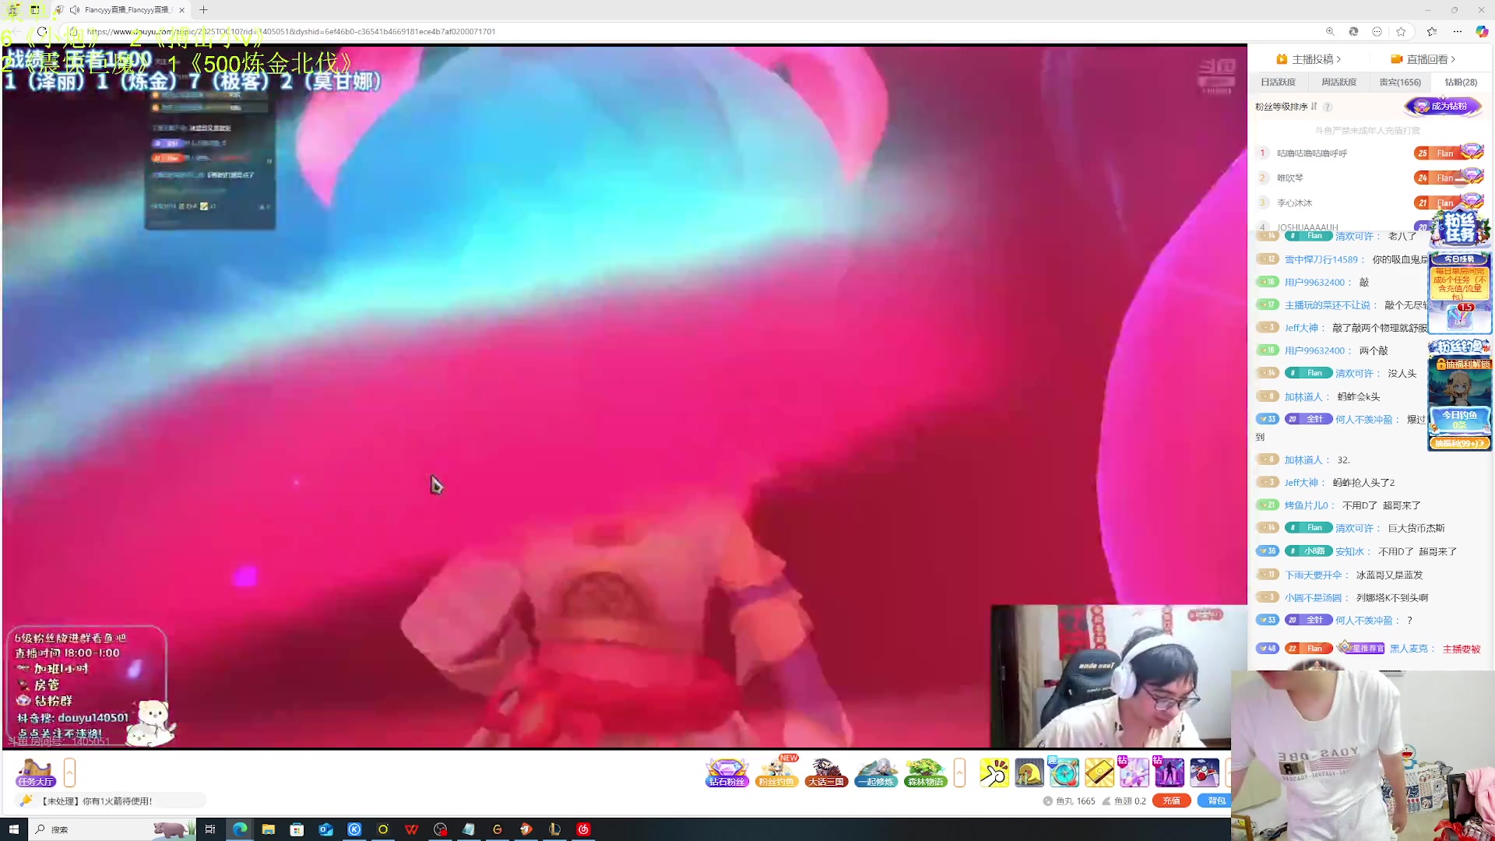The height and width of the screenshot is (841, 1495).
Task: Open Task View on taskbar
Action: pyautogui.click(x=209, y=829)
